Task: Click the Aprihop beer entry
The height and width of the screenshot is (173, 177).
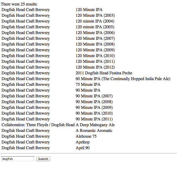Action: coord(82,142)
